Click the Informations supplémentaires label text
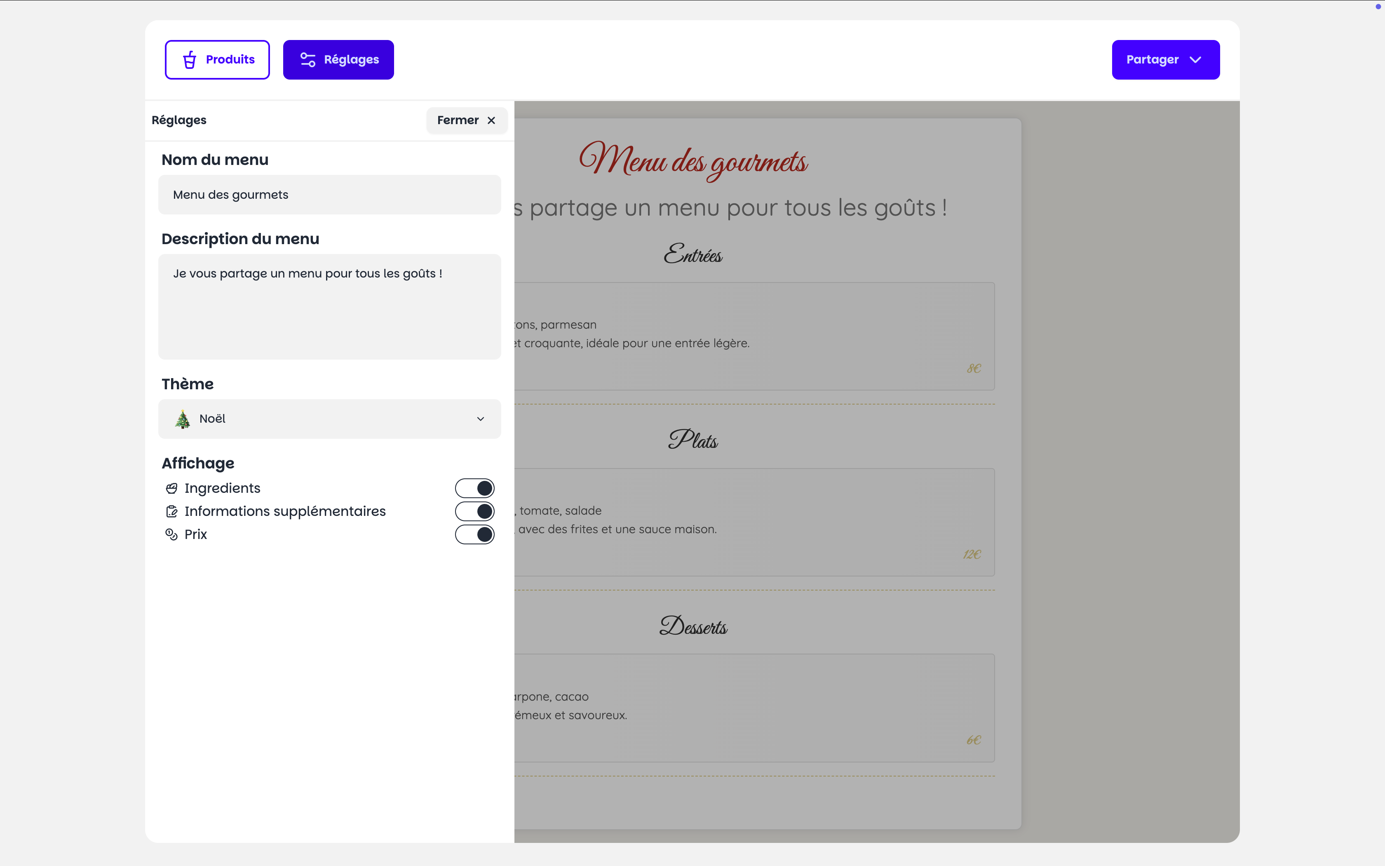Viewport: 1385px width, 866px height. pos(285,511)
